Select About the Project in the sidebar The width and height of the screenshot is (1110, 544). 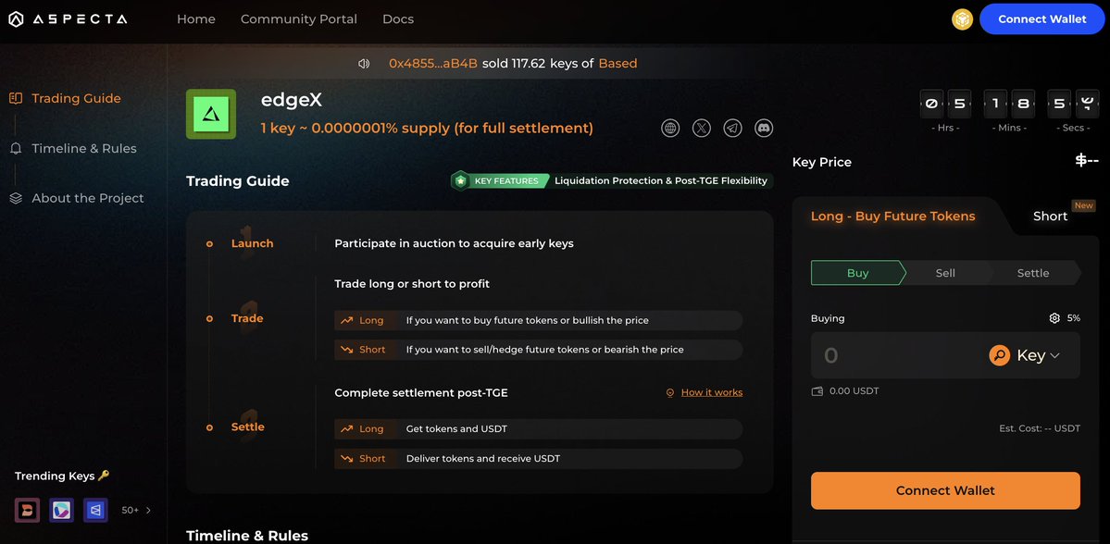[x=88, y=198]
